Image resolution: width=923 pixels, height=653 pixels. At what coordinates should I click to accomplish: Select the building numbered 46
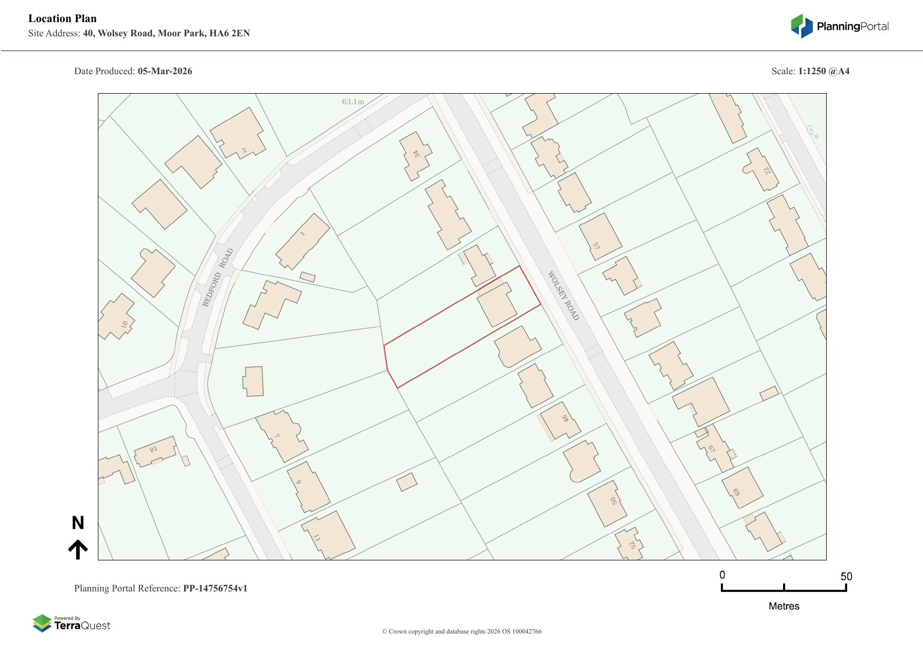[561, 421]
